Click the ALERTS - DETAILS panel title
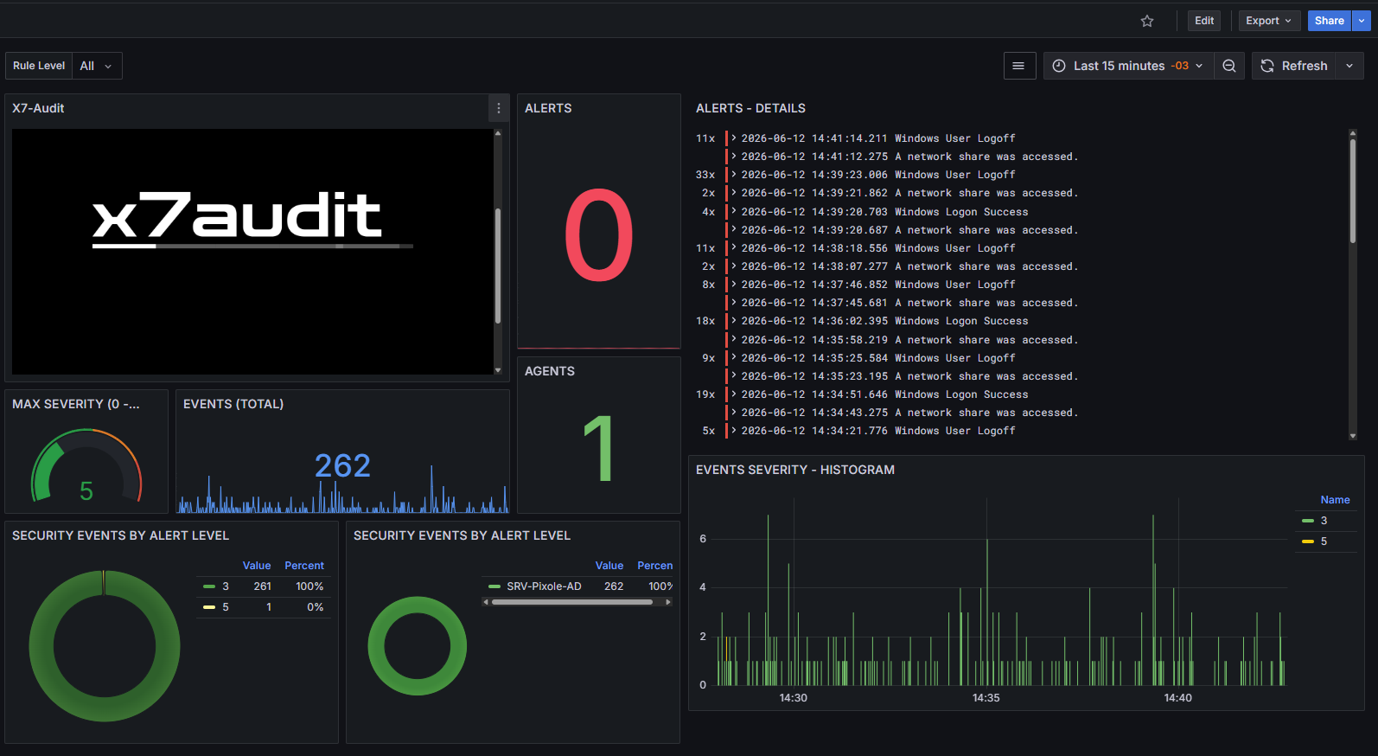 click(750, 108)
